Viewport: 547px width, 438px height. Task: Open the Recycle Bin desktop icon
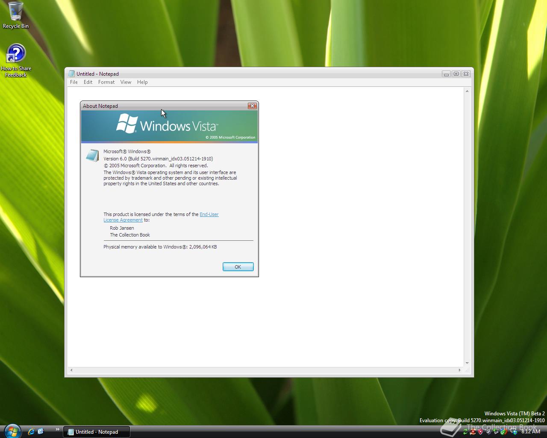[x=16, y=15]
